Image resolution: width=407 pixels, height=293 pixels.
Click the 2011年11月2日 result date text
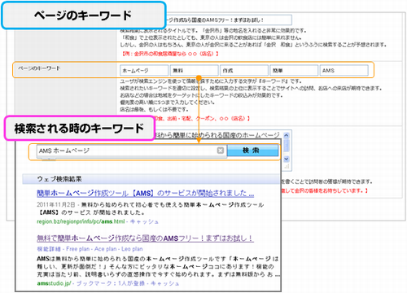(x=56, y=204)
